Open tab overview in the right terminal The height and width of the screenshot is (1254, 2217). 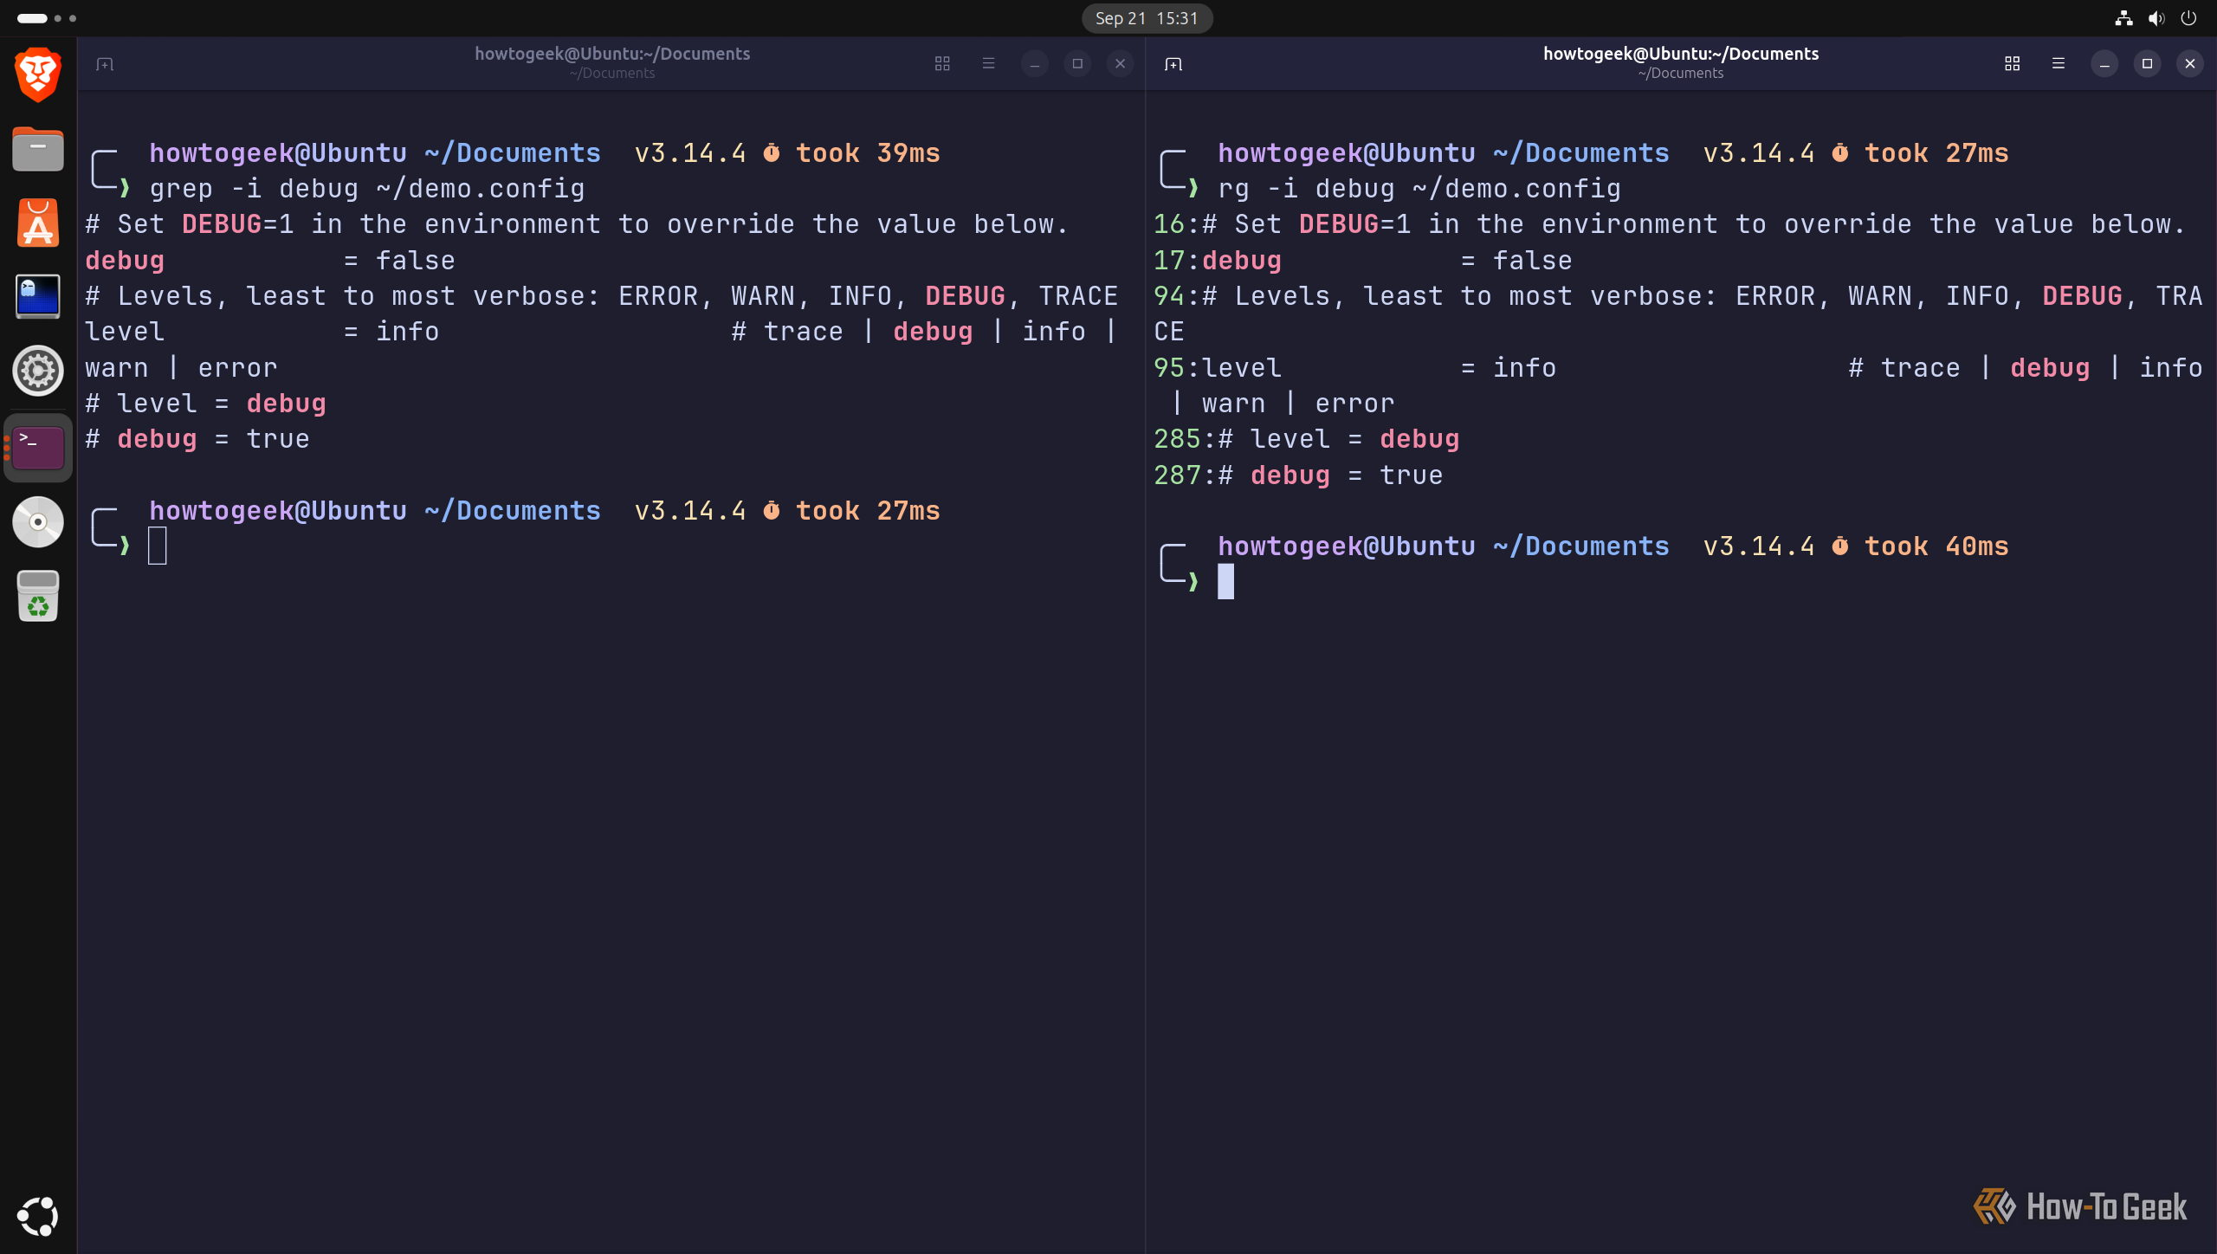2012,64
